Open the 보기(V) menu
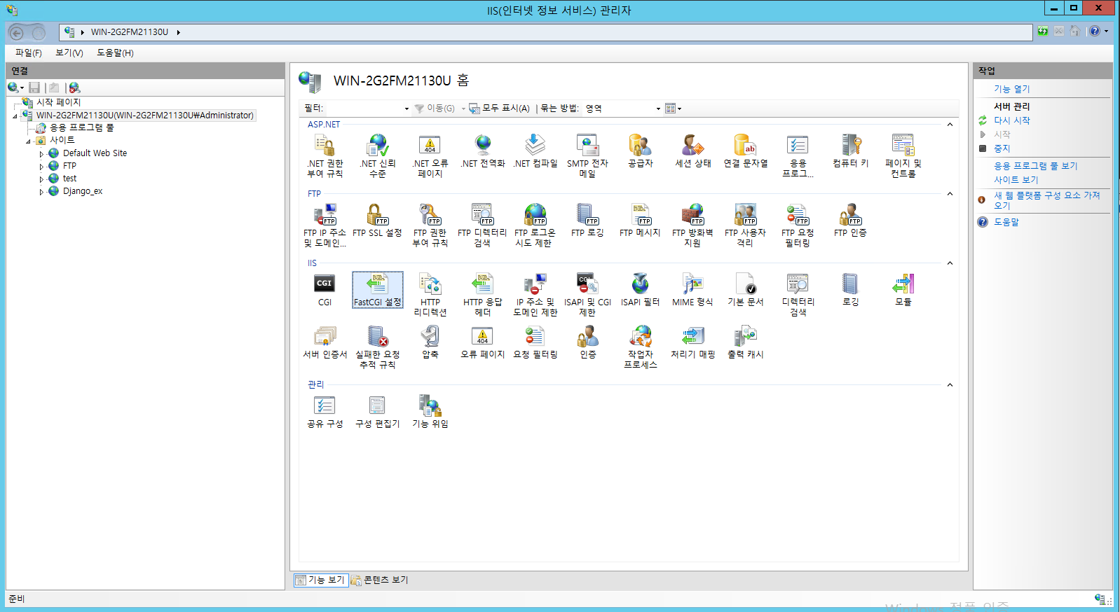The image size is (1120, 612). (x=69, y=53)
